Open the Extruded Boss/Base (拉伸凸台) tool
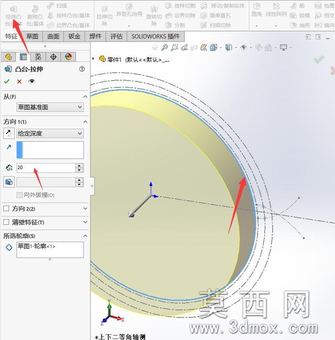The height and width of the screenshot is (340, 335). click(x=13, y=16)
